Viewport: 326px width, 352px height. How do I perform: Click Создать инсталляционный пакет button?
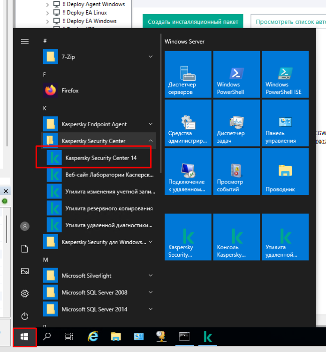[193, 22]
